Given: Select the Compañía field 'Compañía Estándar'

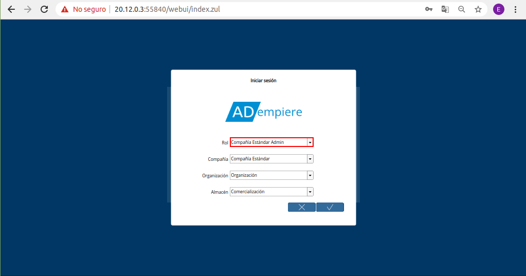Looking at the screenshot, I should (269, 159).
